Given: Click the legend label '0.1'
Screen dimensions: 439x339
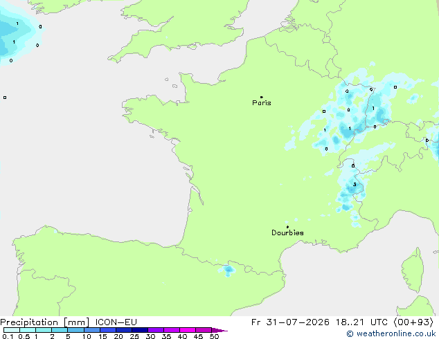Looking at the screenshot, I should click(x=8, y=336).
